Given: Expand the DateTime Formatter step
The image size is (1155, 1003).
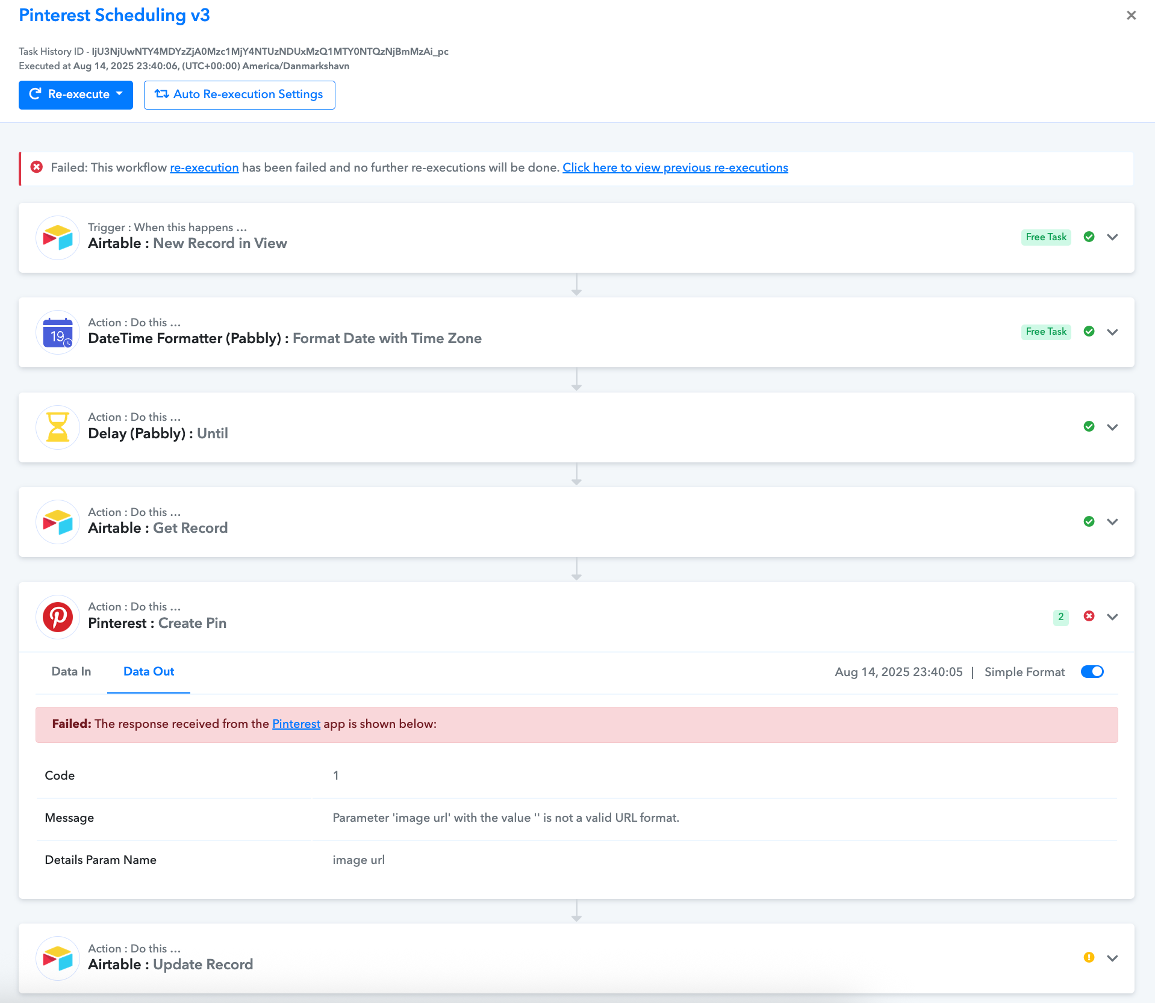Looking at the screenshot, I should pos(1112,332).
